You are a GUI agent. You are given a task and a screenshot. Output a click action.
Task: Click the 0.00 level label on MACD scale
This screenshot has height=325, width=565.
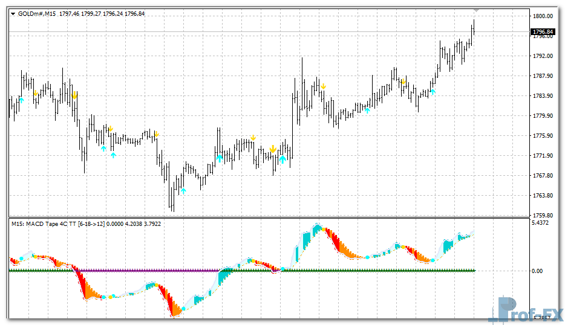[536, 271]
